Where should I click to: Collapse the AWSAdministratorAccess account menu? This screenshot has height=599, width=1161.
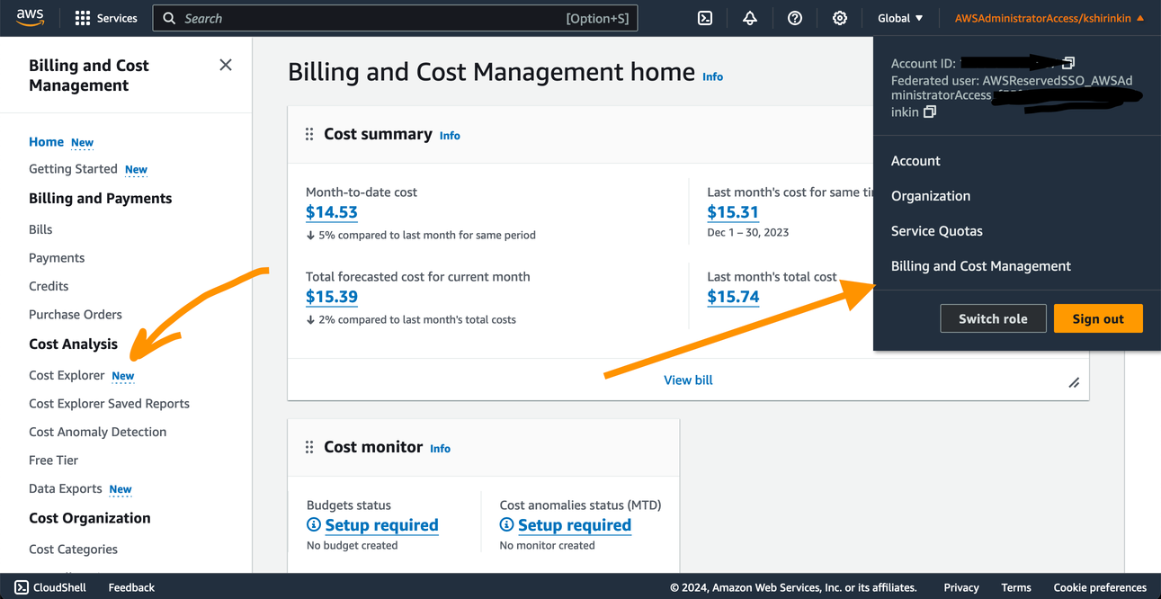pos(1049,18)
